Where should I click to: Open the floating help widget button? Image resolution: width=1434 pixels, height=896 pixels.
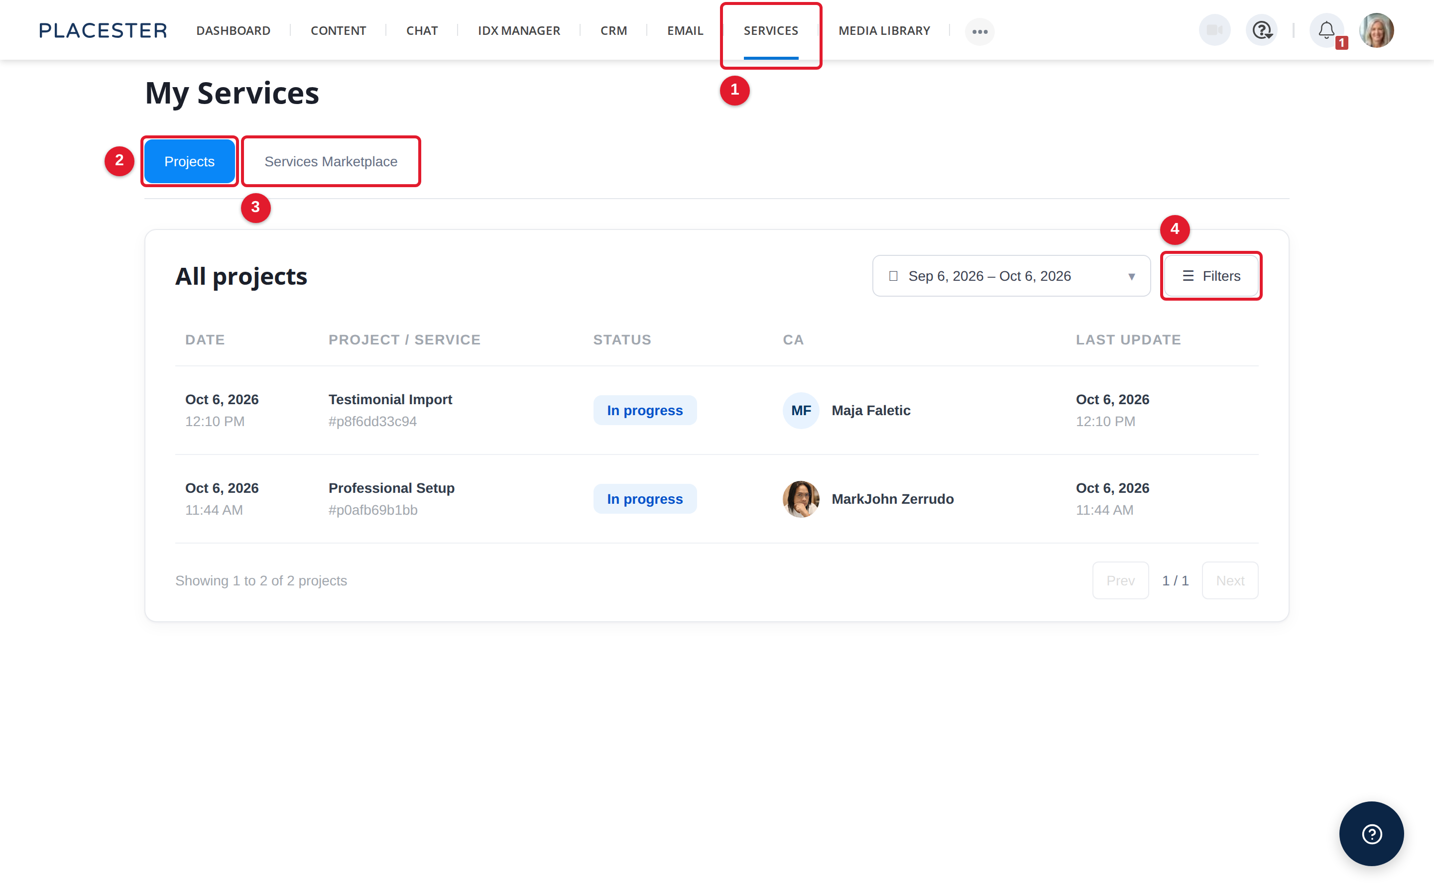click(x=1371, y=834)
